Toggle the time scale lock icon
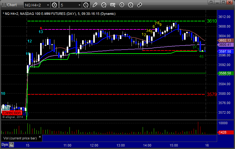235x149 pixels. [x=11, y=145]
